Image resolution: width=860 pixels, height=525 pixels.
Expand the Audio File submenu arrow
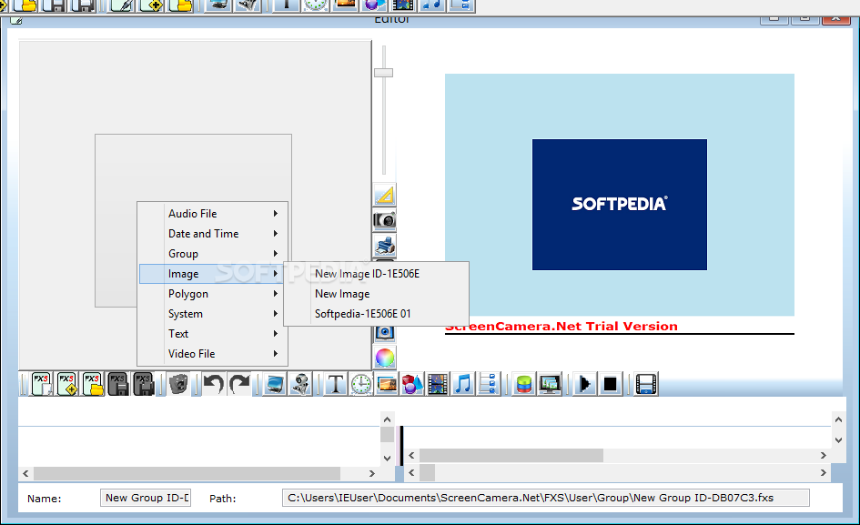point(276,214)
